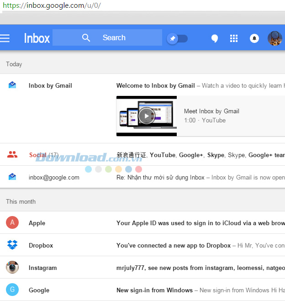Select the Instagram sender name
This screenshot has height=301, width=285.
pos(43,268)
